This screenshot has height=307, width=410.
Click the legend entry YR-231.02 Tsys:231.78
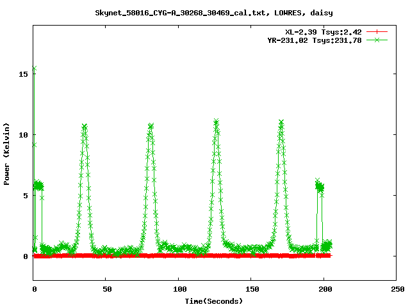point(315,40)
